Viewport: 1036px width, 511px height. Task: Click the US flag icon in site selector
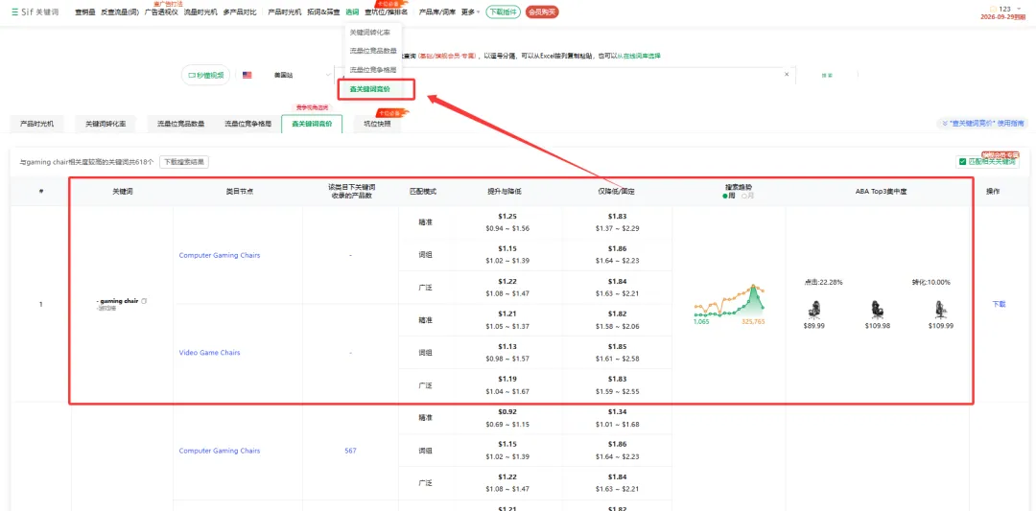(x=247, y=76)
